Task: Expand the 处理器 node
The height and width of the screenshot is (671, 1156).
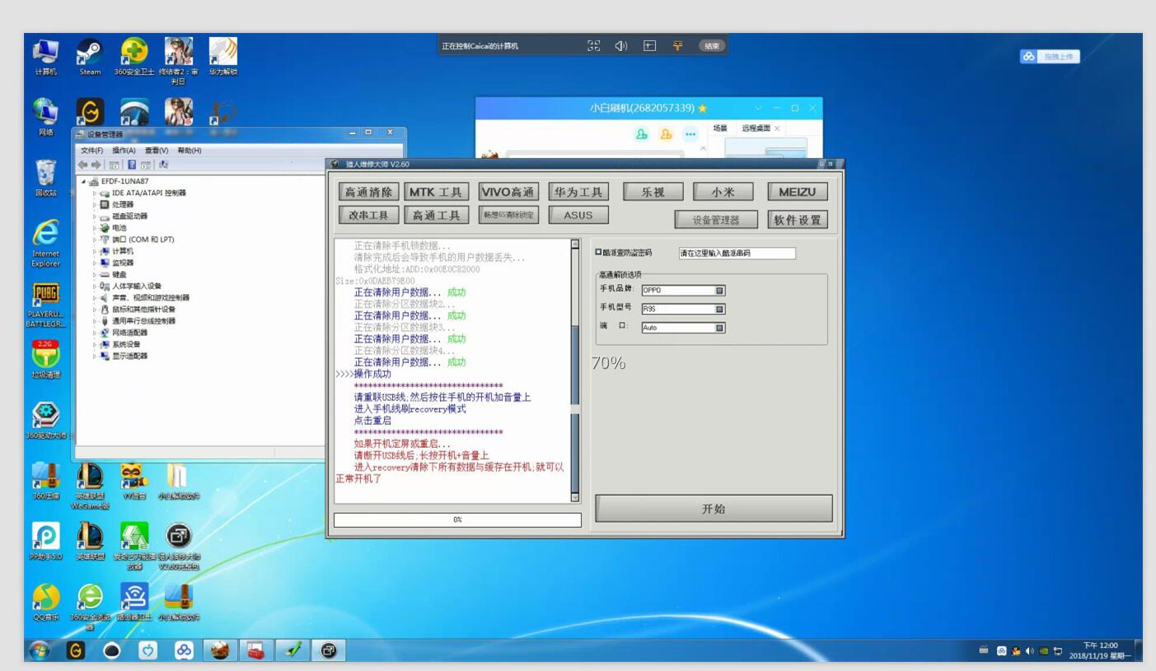Action: tap(95, 204)
